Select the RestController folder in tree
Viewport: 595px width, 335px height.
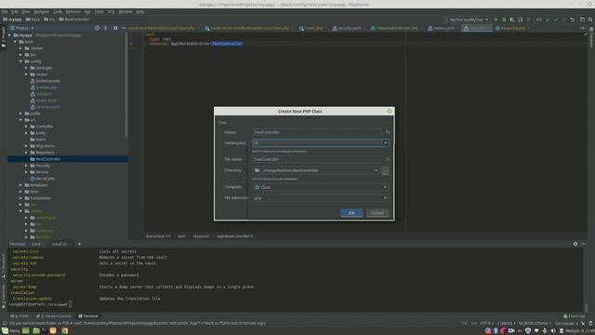click(x=48, y=159)
